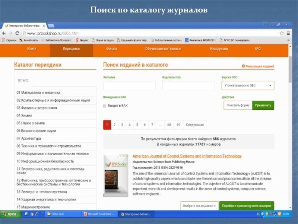Viewport: 298px width, 224px height.
Task: Open the Сервисы apps bookmark
Action: tap(9, 40)
